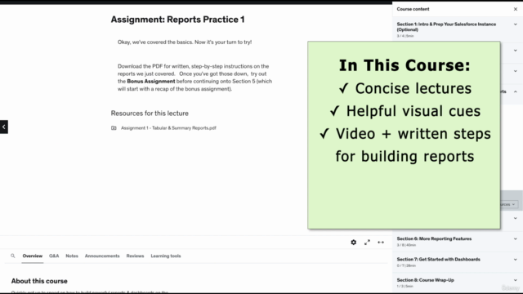Open the Learning tools tab
523x294 pixels.
tap(166, 256)
